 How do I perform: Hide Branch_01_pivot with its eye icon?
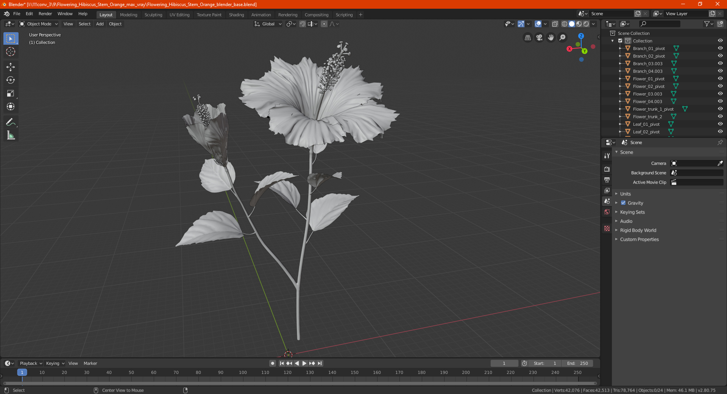(x=720, y=48)
